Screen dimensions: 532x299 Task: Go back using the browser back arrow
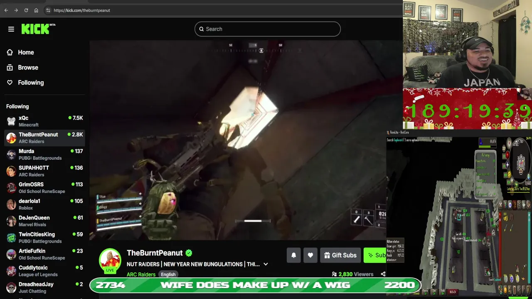pos(6,10)
